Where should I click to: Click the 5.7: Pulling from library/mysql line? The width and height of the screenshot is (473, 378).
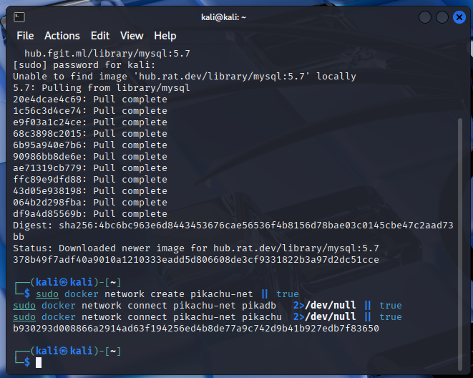click(101, 88)
